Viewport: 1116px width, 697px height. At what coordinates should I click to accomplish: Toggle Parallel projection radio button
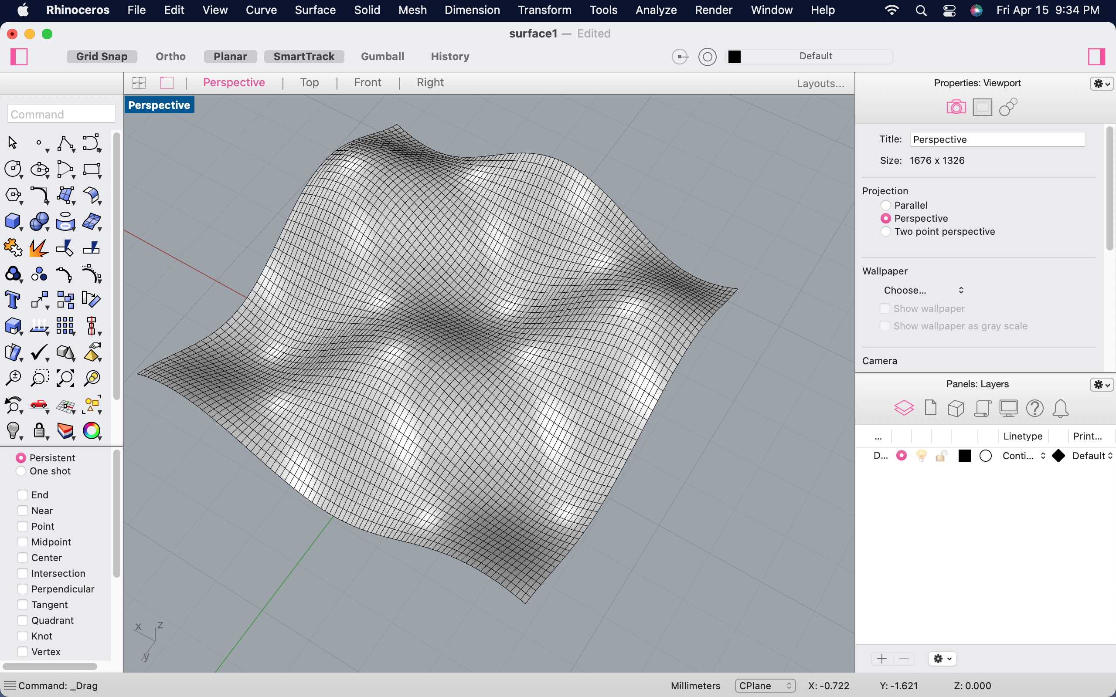point(885,205)
